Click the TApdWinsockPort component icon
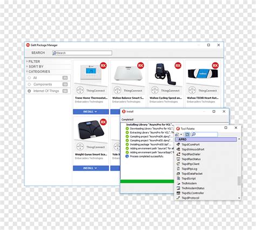The image size is (256, 230). pyautogui.click(x=178, y=150)
